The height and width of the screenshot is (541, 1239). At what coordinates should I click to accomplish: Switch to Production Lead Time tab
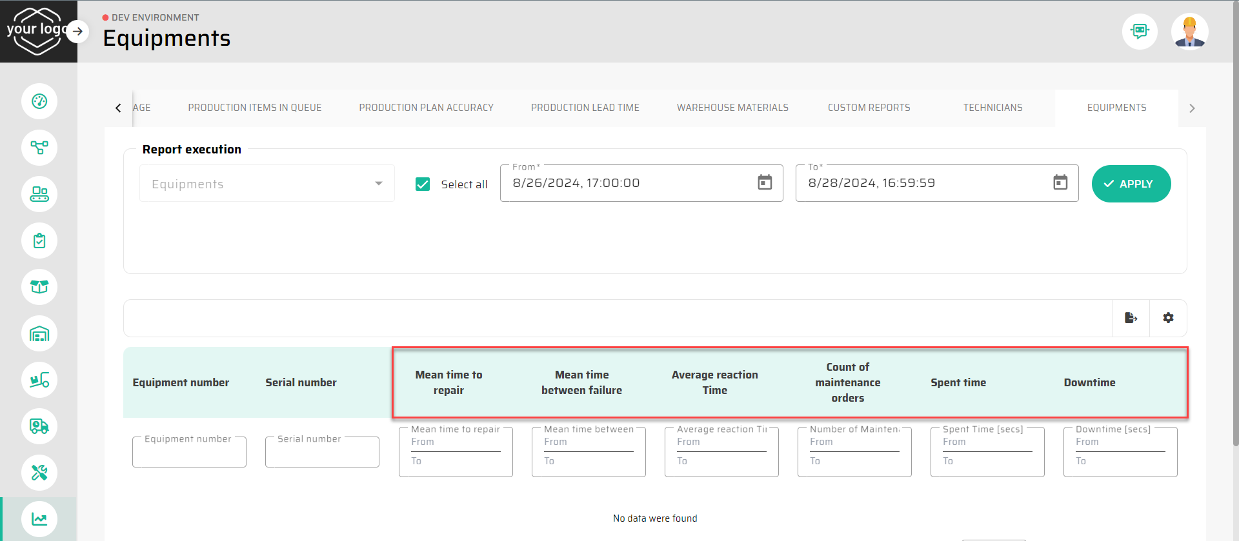585,108
